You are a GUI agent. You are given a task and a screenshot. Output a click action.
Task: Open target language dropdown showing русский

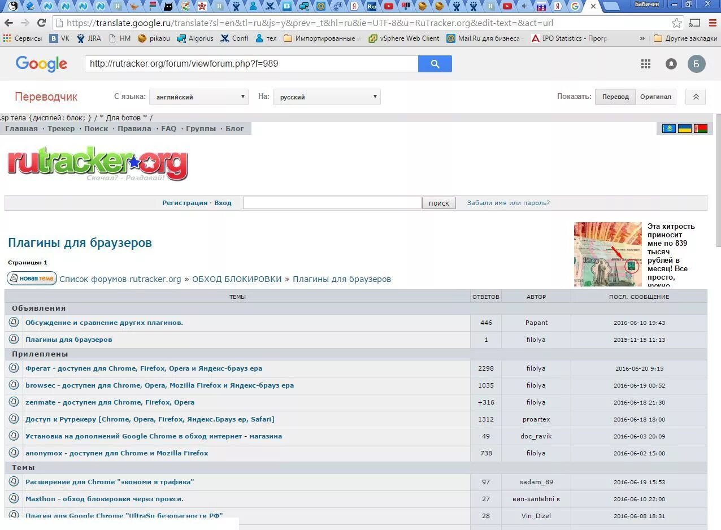327,97
